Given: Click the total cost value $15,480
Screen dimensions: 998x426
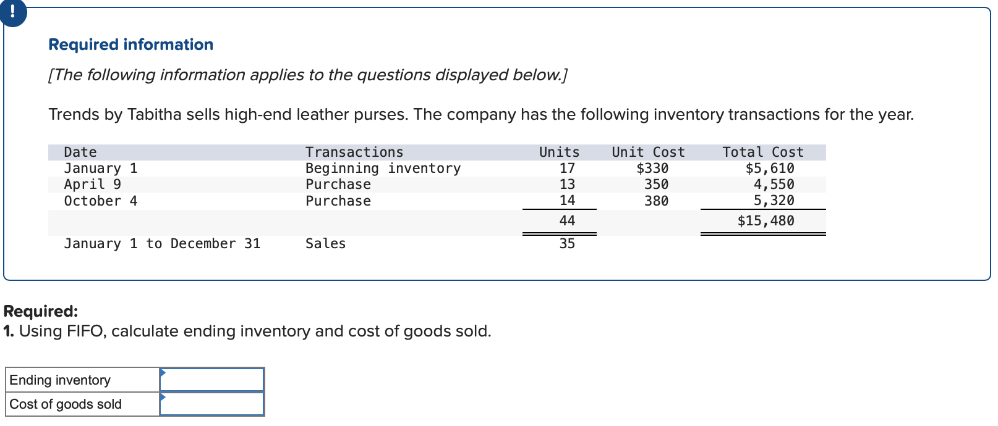Looking at the screenshot, I should (x=767, y=220).
